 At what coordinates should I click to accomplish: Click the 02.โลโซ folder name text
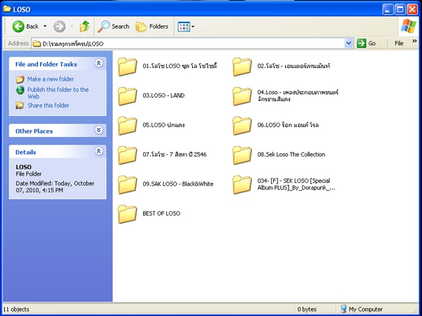point(293,66)
